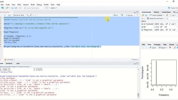
Task: Source the active script
Action: pyautogui.click(x=129, y=15)
